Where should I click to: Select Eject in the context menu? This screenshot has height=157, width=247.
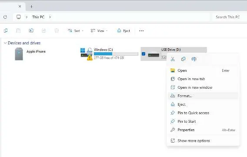(203, 104)
